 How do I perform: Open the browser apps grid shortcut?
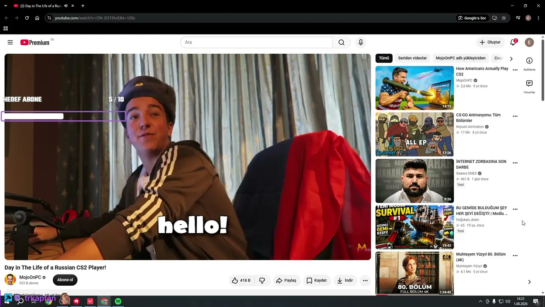pyautogui.click(x=6, y=29)
